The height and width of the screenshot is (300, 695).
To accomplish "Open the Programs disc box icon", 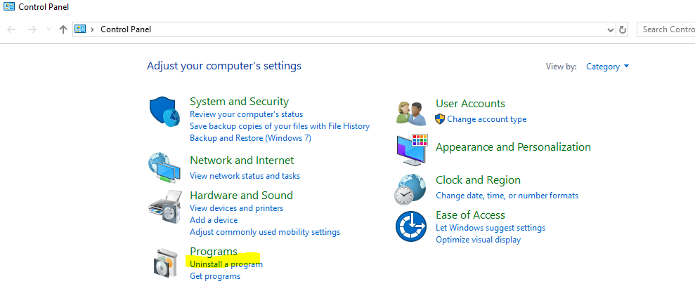I will click(165, 263).
